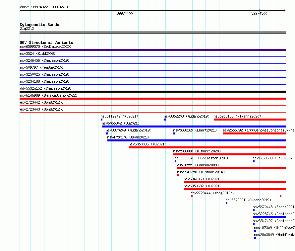Image resolution: width=295 pixels, height=251 pixels.
Task: Click the nsv1143258 (Alsmadi2014) red start marker
Action: 178,175
